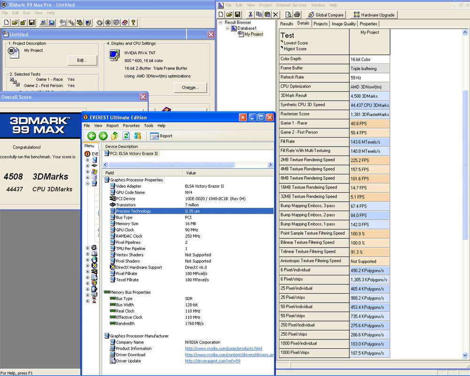The height and width of the screenshot is (376, 470).
Task: Click horizontal scrollbar in EVEREST device list
Action: (x=172, y=164)
